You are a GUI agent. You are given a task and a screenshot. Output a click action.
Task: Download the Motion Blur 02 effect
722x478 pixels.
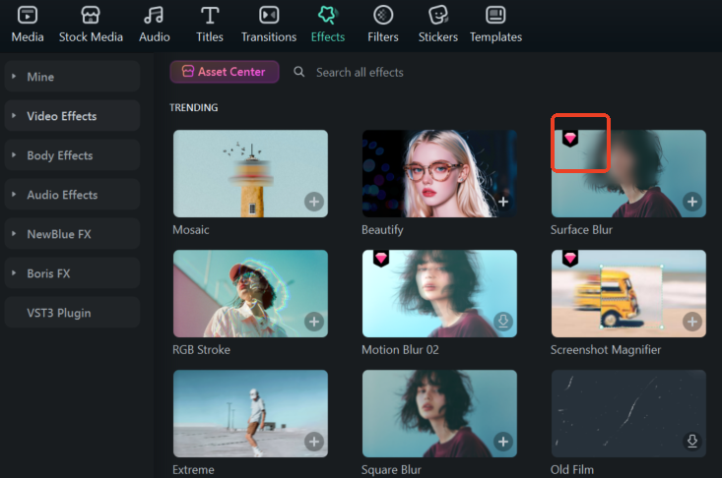502,322
